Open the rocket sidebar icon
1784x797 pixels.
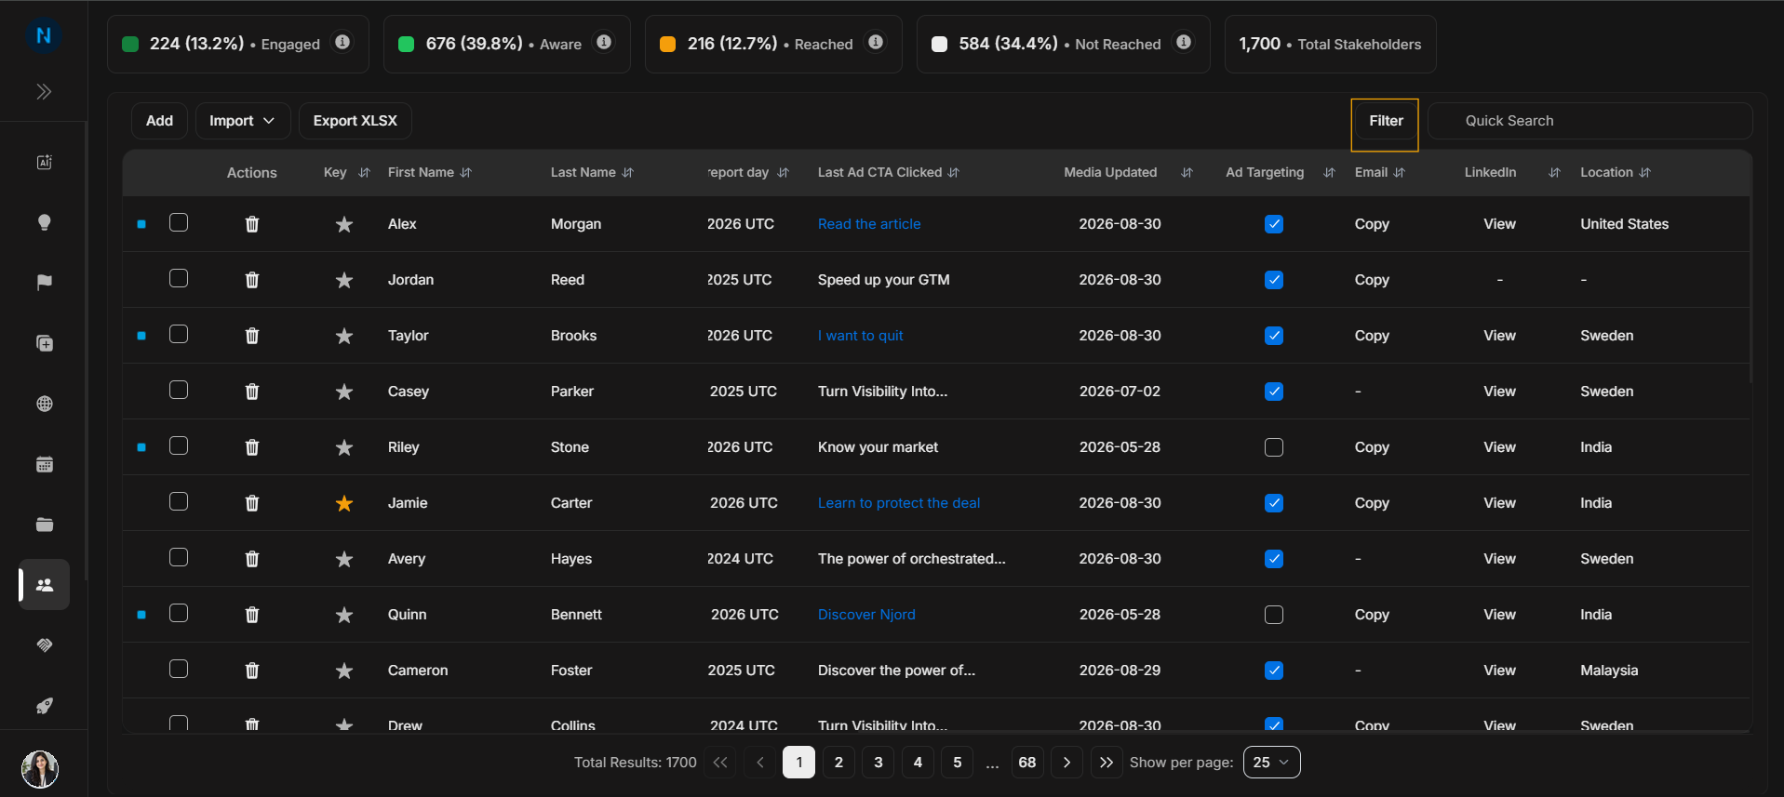pos(44,706)
